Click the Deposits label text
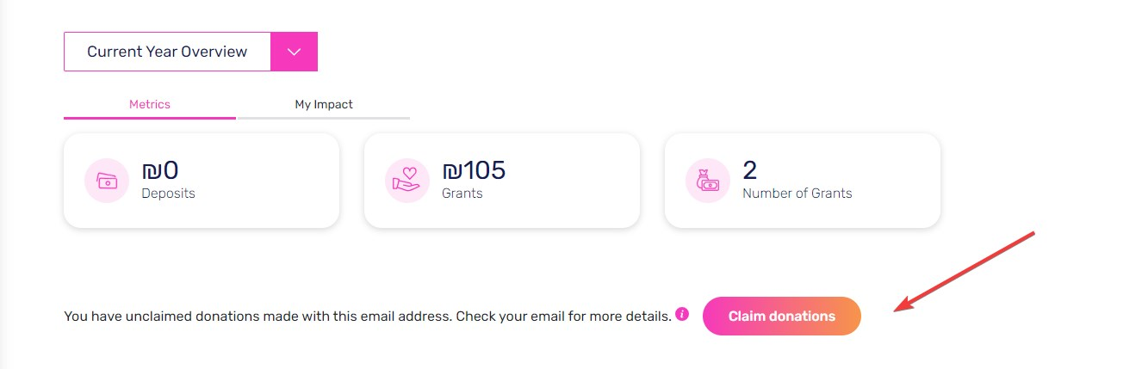 (168, 194)
